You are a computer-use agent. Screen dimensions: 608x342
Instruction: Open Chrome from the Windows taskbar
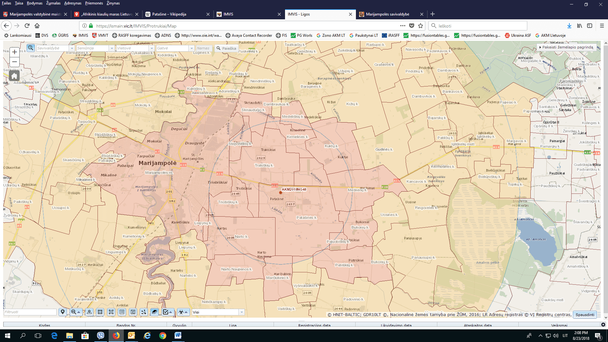click(x=163, y=335)
